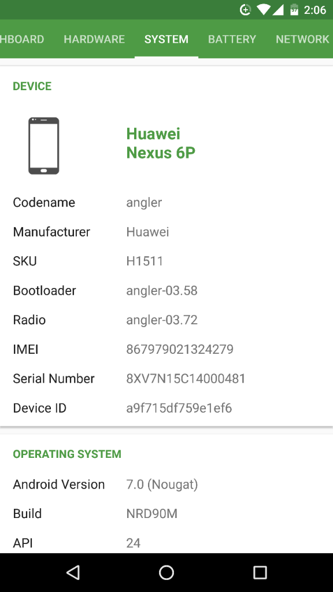This screenshot has height=592, width=333.
Task: Tap the Android Version 7.0 (Nougat) row
Action: point(166,484)
